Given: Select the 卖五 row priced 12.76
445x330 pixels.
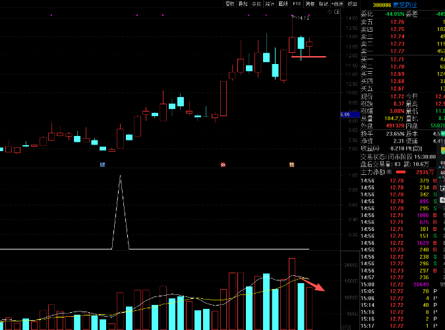Looking at the screenshot, I should tap(403, 22).
